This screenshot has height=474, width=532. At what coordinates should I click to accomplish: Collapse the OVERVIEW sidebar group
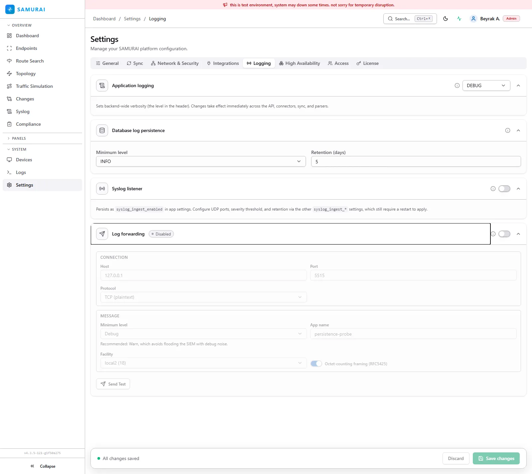click(x=19, y=25)
